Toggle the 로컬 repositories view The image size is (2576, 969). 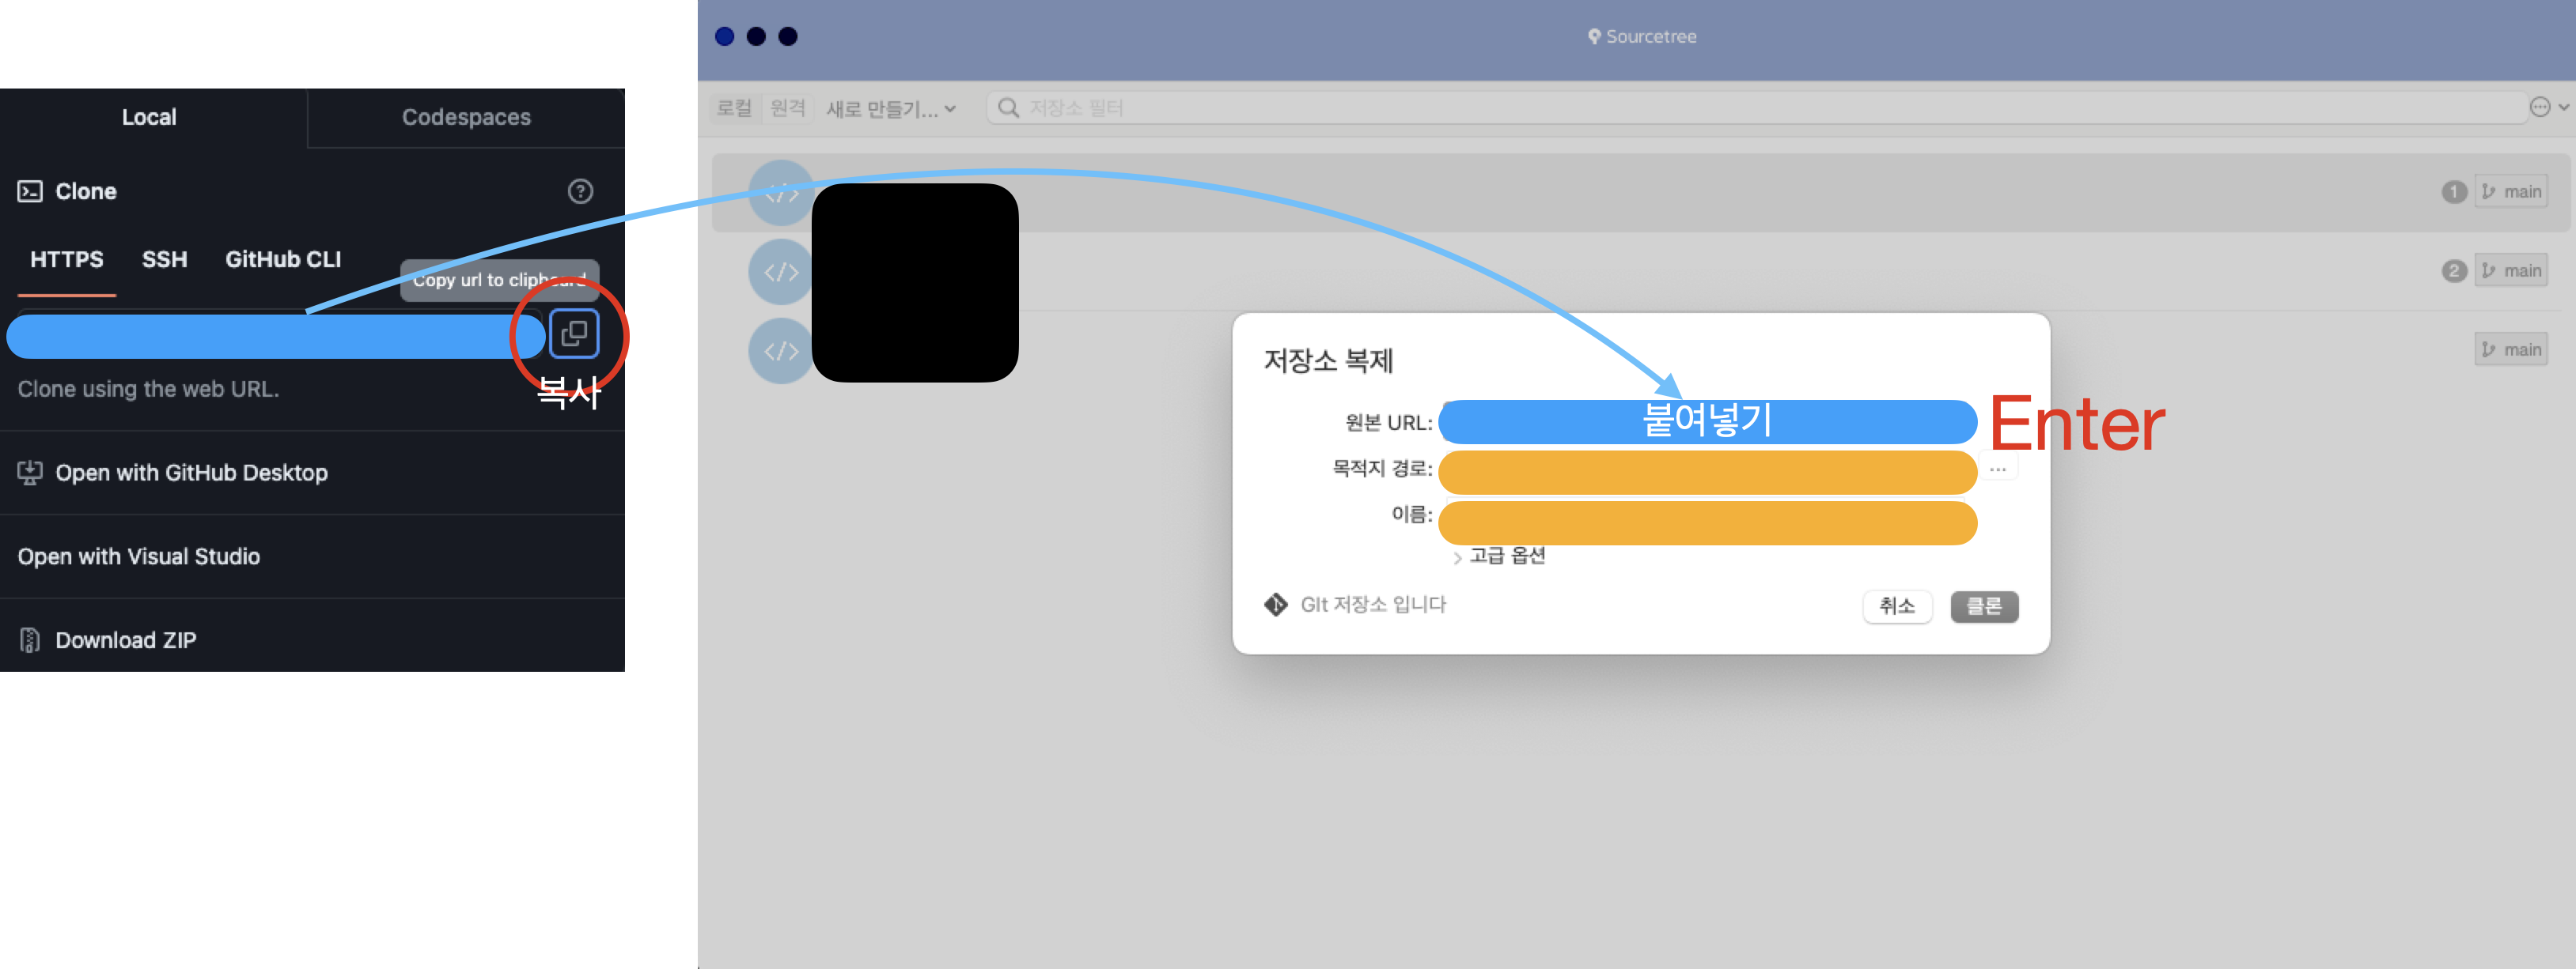point(734,108)
